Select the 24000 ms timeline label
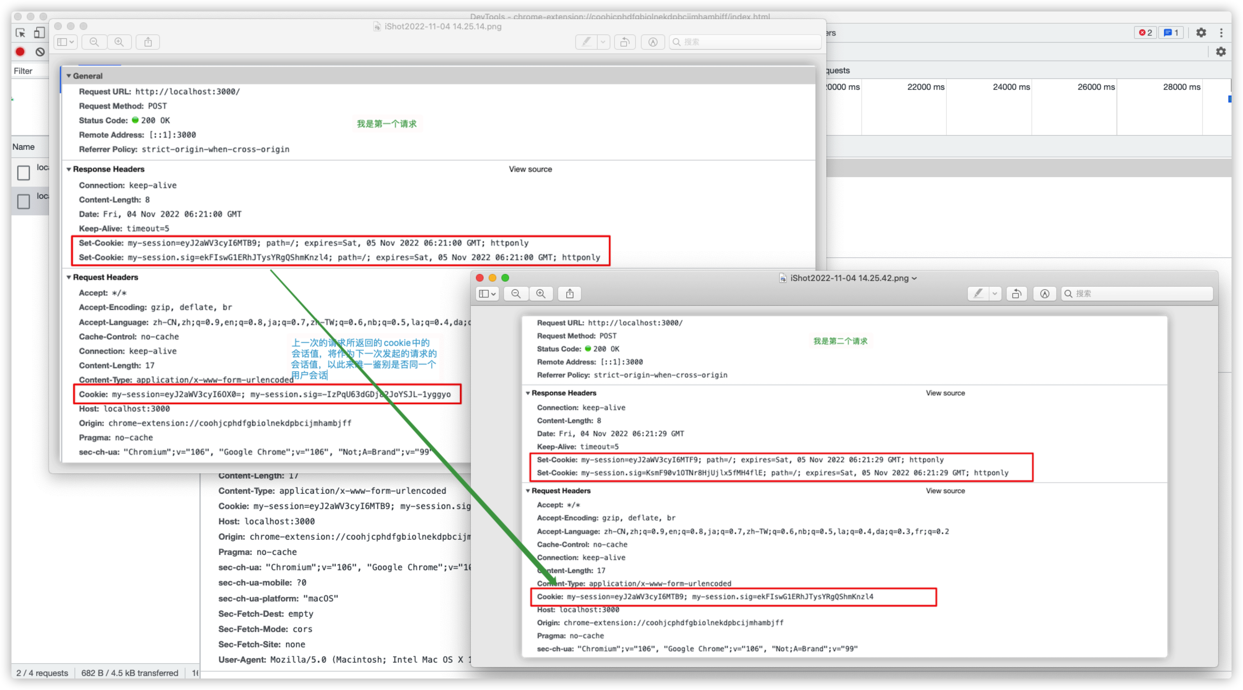 pos(1011,87)
